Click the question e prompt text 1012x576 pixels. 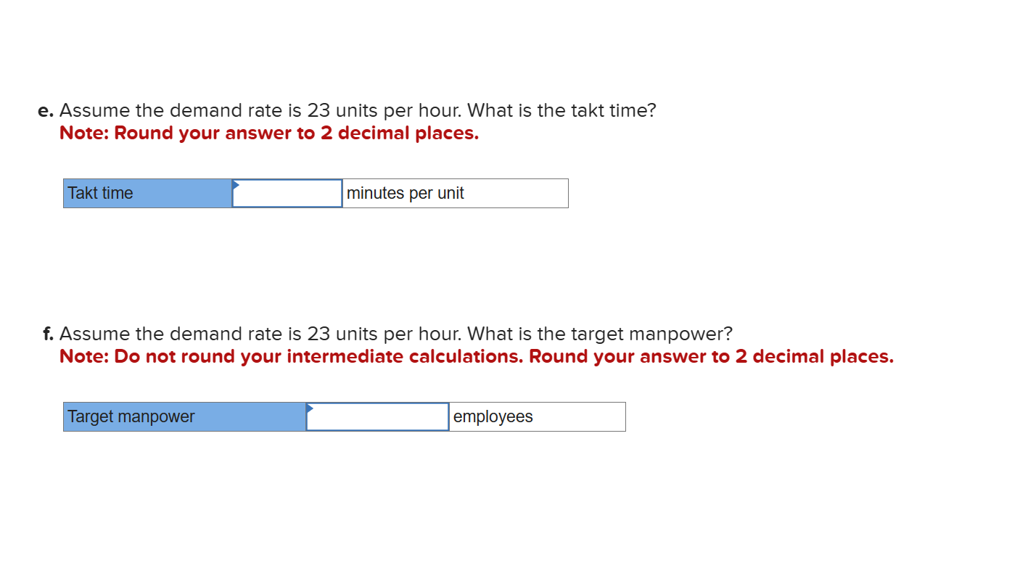tap(355, 110)
